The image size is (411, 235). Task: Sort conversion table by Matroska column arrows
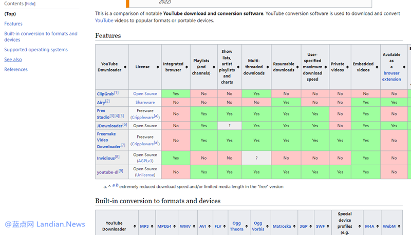[x=294, y=226]
